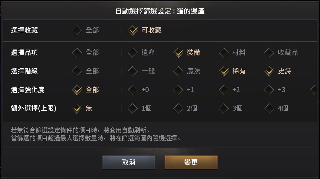Uncheck the 裝備 item filter
The width and height of the screenshot is (320, 179).
click(178, 53)
